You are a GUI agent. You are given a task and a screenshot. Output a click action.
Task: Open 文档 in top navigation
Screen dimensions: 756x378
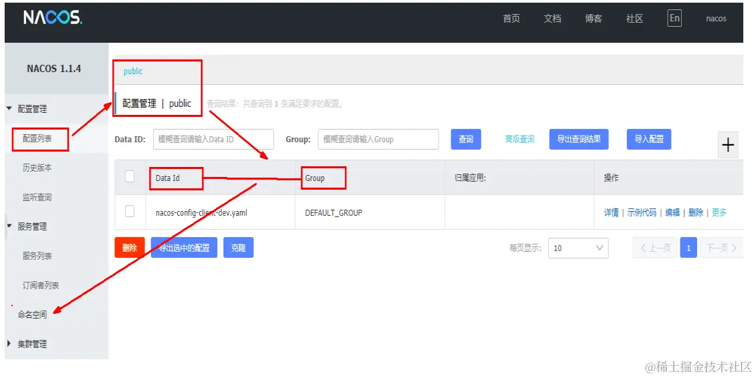pos(553,18)
